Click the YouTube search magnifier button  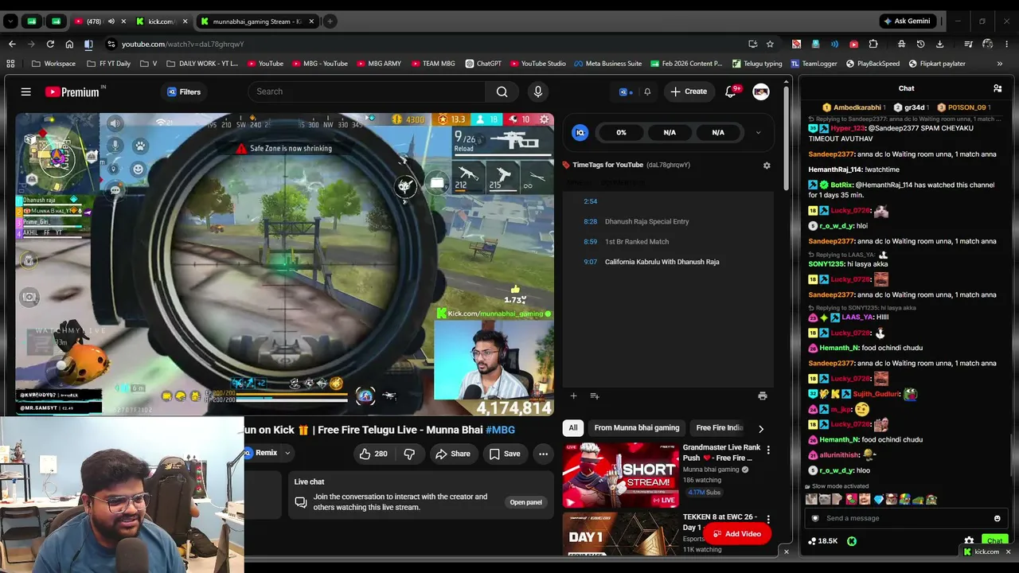click(x=502, y=92)
